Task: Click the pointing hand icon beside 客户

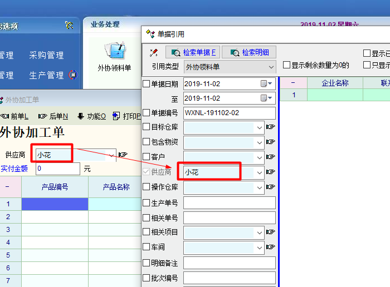Action: pyautogui.click(x=271, y=157)
